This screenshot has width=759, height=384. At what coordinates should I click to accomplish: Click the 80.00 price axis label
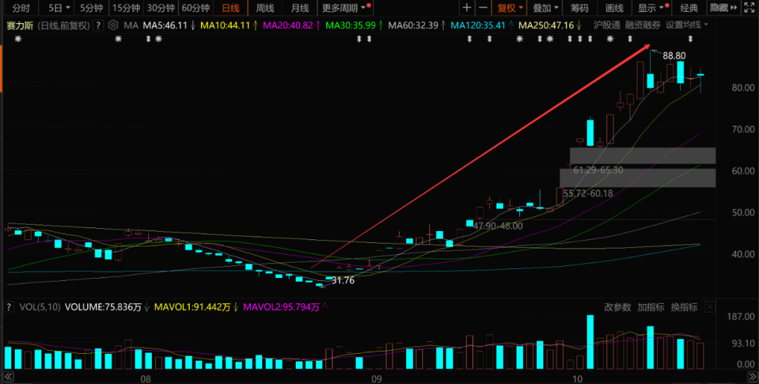pyautogui.click(x=744, y=88)
